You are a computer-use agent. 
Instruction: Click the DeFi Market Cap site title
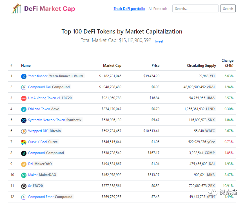(50, 9)
